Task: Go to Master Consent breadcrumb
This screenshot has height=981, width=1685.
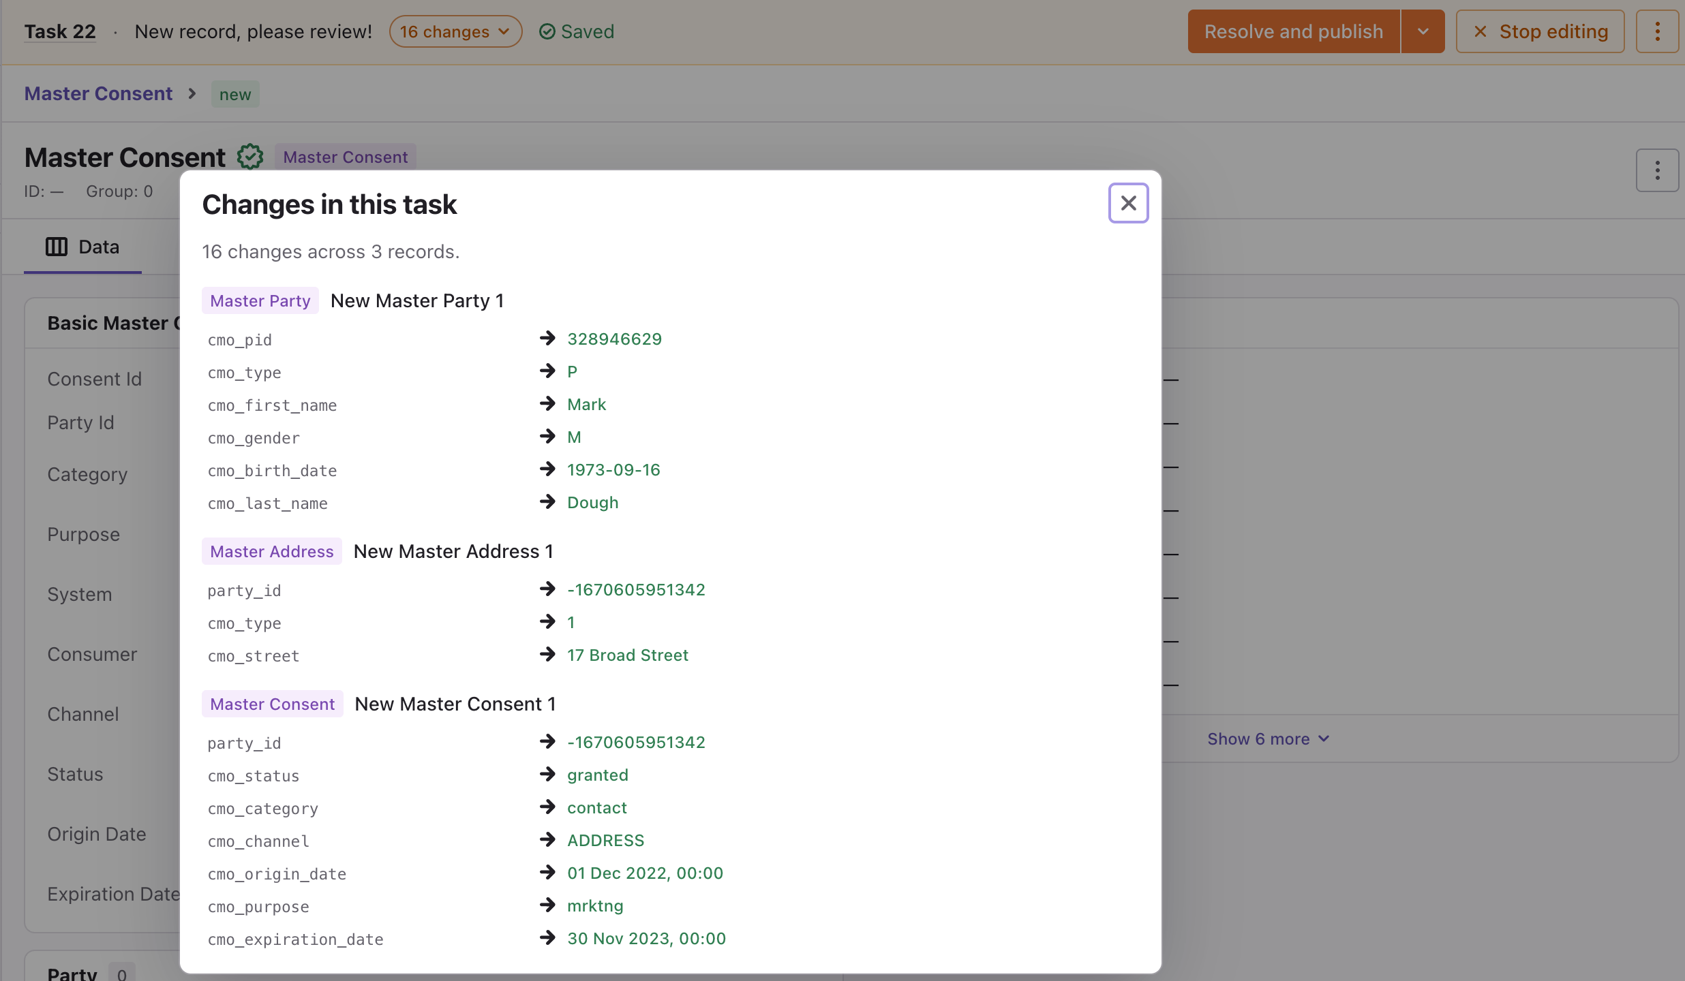Action: click(98, 93)
